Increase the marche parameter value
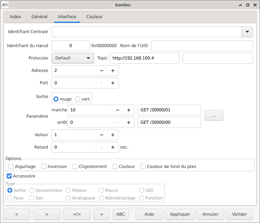The width and height of the screenshot is (260, 223). (x=128, y=110)
